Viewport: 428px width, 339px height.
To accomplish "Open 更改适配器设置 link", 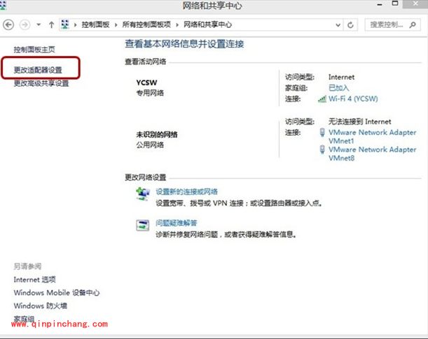I will click(x=38, y=70).
